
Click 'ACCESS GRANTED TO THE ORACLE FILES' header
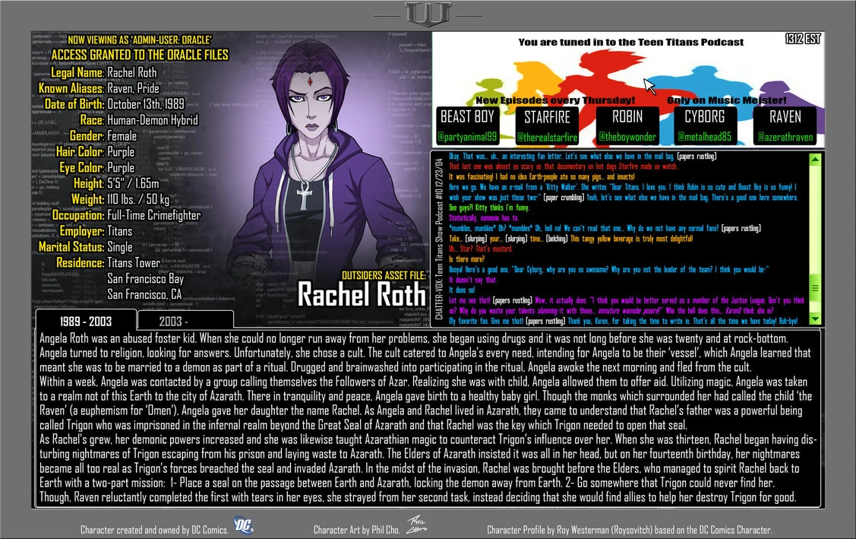pos(140,55)
